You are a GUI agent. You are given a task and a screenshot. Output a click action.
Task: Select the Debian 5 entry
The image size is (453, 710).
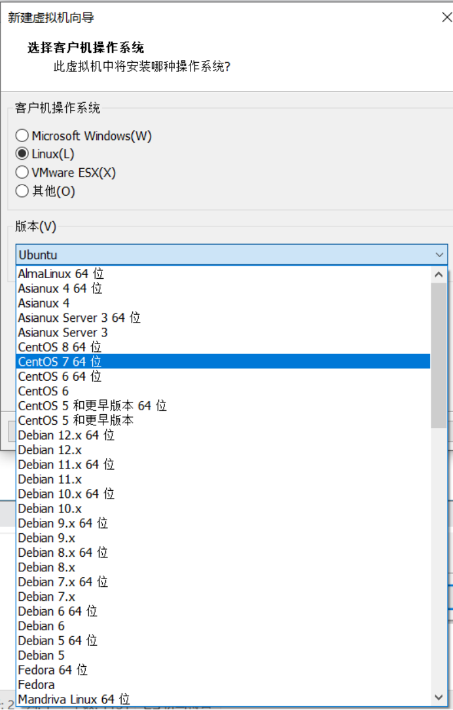point(223,655)
